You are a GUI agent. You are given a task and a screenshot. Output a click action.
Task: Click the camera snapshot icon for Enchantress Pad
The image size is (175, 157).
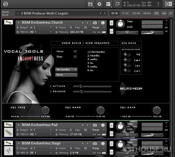click(x=95, y=125)
